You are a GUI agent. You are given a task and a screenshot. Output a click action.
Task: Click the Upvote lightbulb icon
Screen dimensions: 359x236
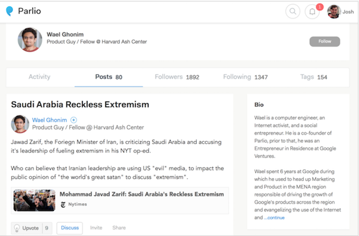click(x=17, y=228)
